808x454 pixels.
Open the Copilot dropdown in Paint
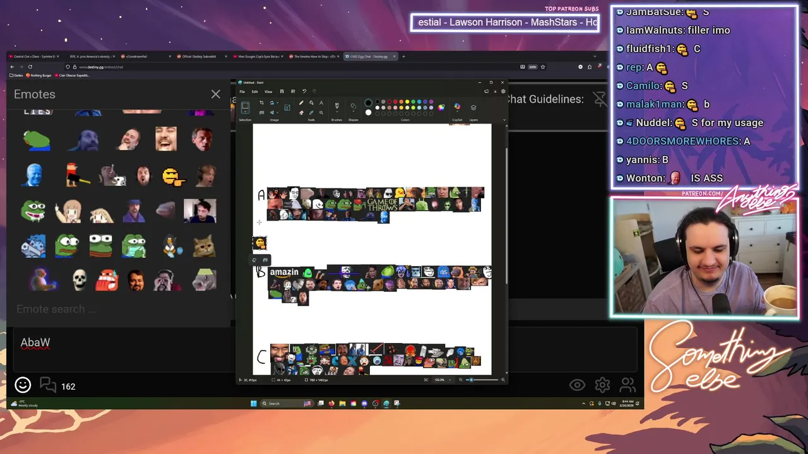[457, 112]
